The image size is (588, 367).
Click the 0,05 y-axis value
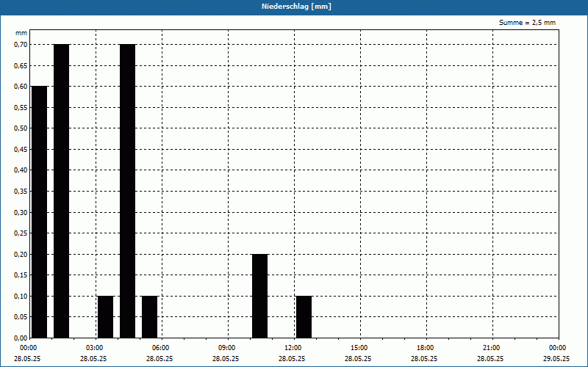[21, 317]
